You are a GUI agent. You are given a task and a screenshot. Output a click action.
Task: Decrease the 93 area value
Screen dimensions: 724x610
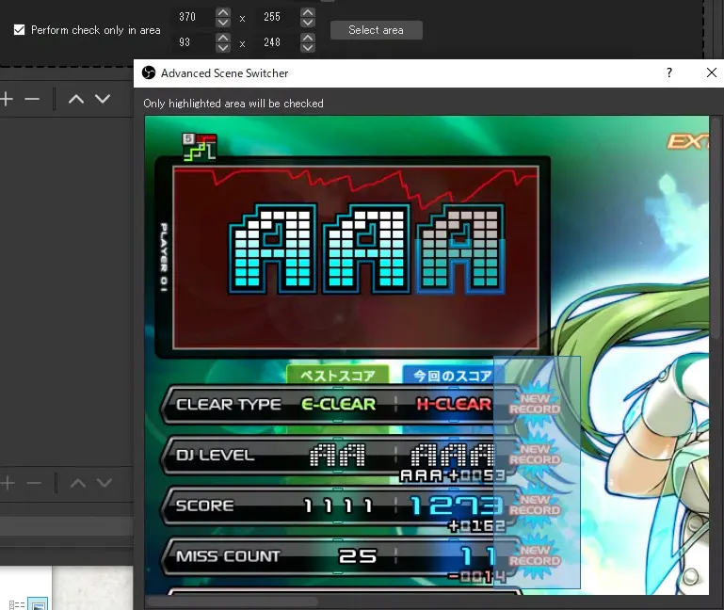click(x=223, y=47)
